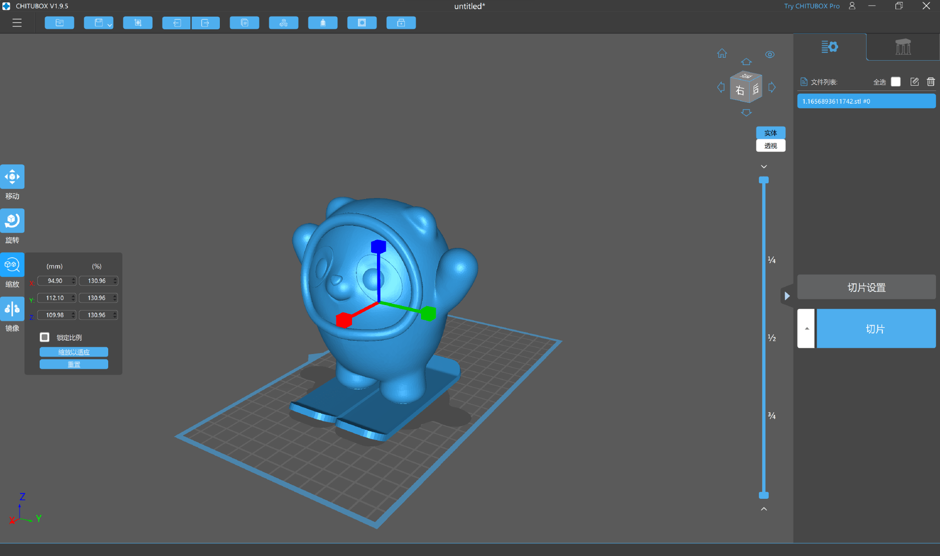940x556 pixels.
Task: Click the ¼ mark on layer slider
Action: [772, 260]
